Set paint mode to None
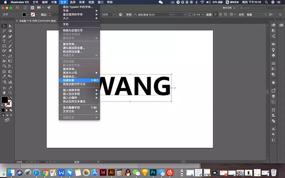The image size is (285, 178). pos(11,110)
